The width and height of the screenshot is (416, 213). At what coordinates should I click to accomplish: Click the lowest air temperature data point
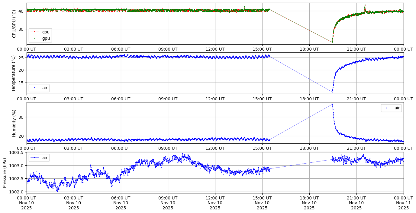click(332, 92)
